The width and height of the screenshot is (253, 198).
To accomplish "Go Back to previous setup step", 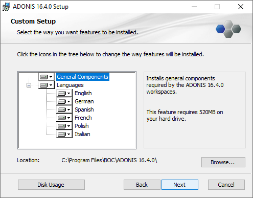I will coord(142,185).
